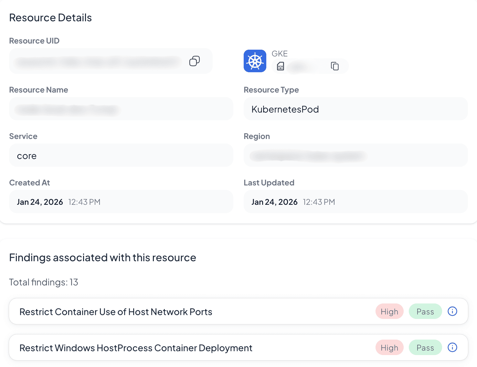Viewport: 477px width, 367px height.
Task: Expand the Restrict Windows HostProcess Container Deployment finding
Action: click(136, 348)
